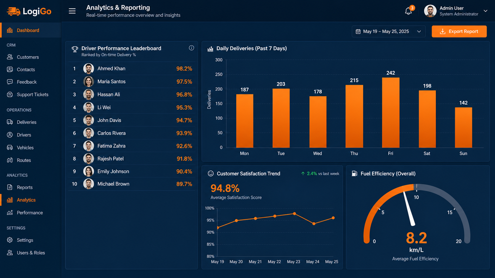Click the Sunday bar showing 142

coord(463,128)
